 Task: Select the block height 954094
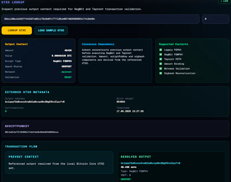pos(121,101)
